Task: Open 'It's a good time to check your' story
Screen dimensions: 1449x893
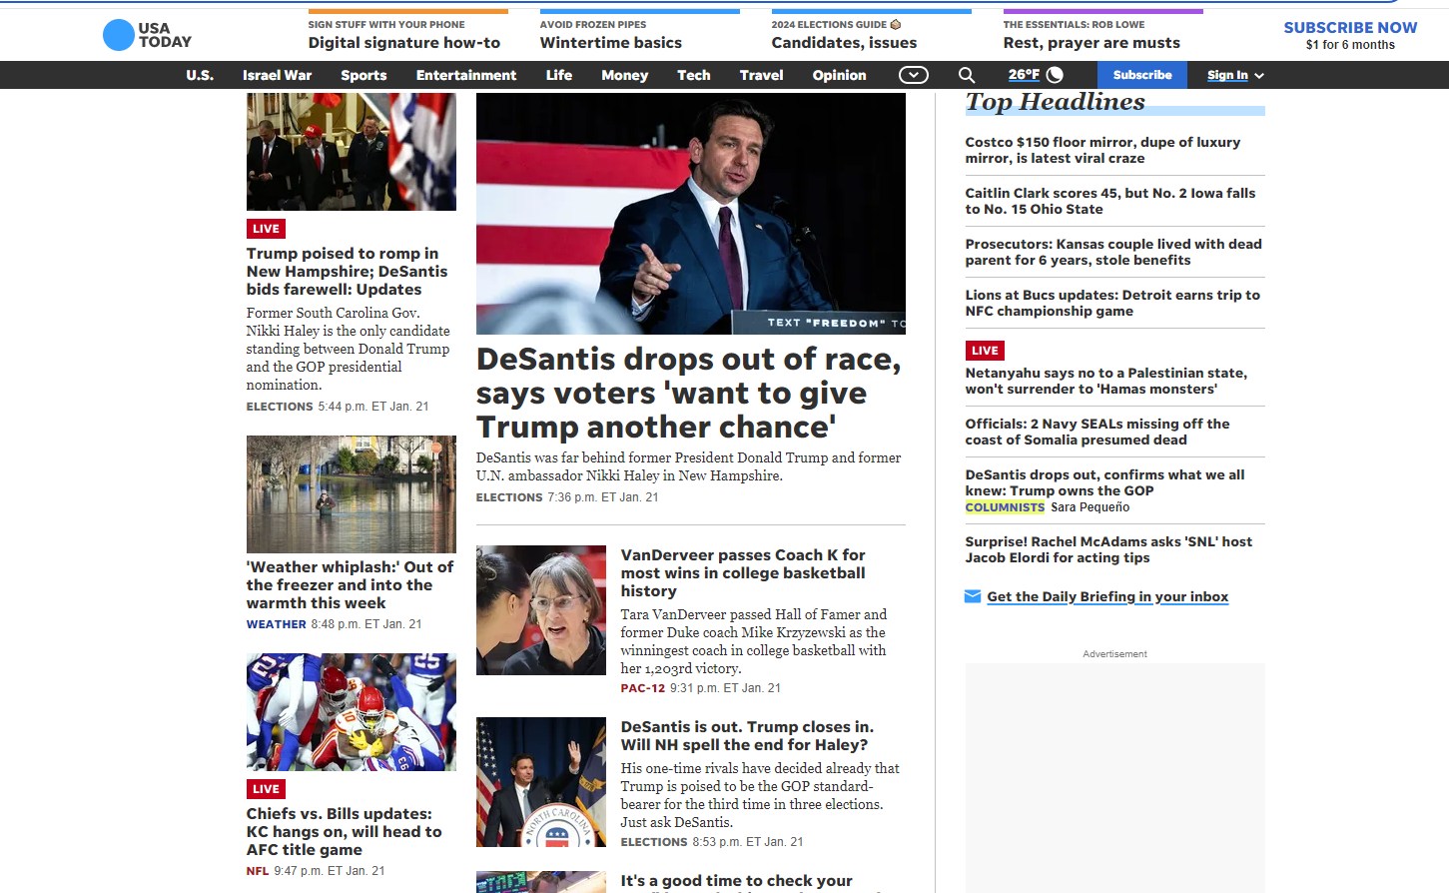Action: (x=737, y=881)
